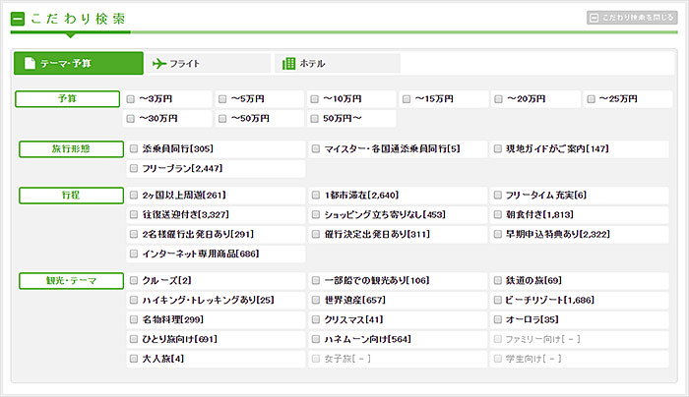Viewport: 689px width, 397px height.
Task: Check the 〜3万円 budget checkbox
Action: (x=132, y=99)
